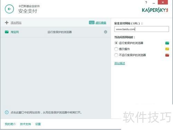Open 我的简介 at the bottom
The height and width of the screenshot is (130, 173).
tap(10, 124)
